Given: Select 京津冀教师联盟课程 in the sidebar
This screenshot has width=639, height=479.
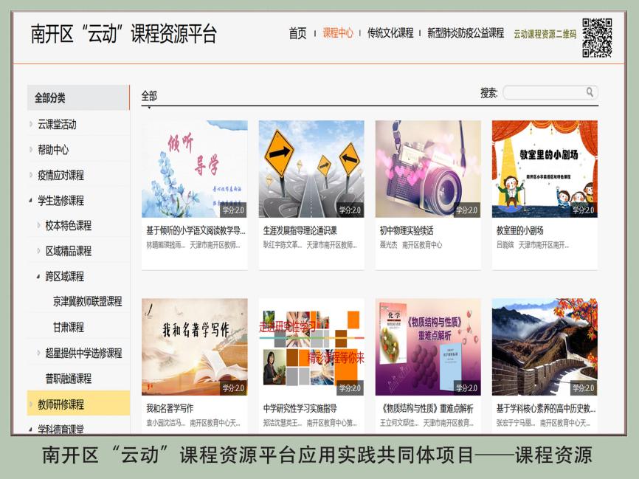Looking at the screenshot, I should click(x=87, y=301).
